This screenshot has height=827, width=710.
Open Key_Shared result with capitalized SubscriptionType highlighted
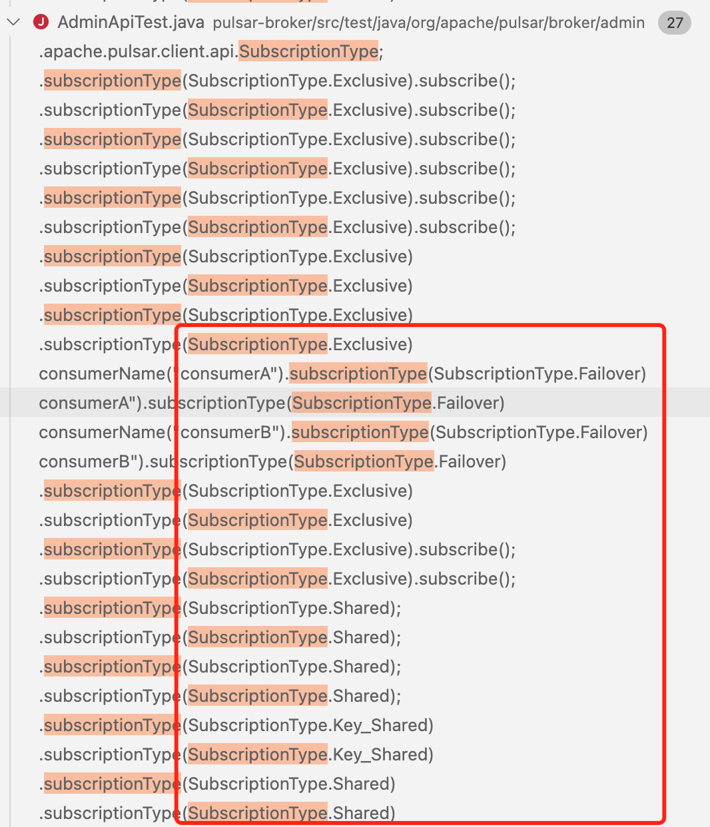pos(236,754)
